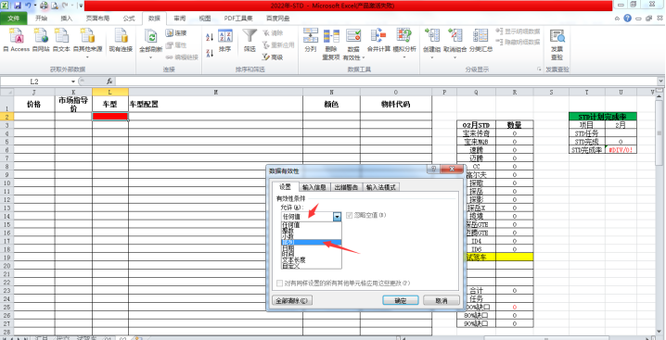Click the 确定 OK button

401,300
